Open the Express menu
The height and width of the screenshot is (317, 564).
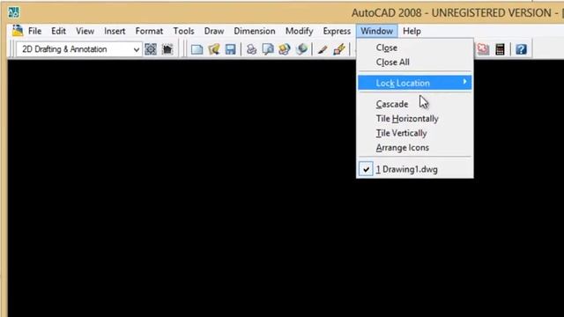point(337,32)
